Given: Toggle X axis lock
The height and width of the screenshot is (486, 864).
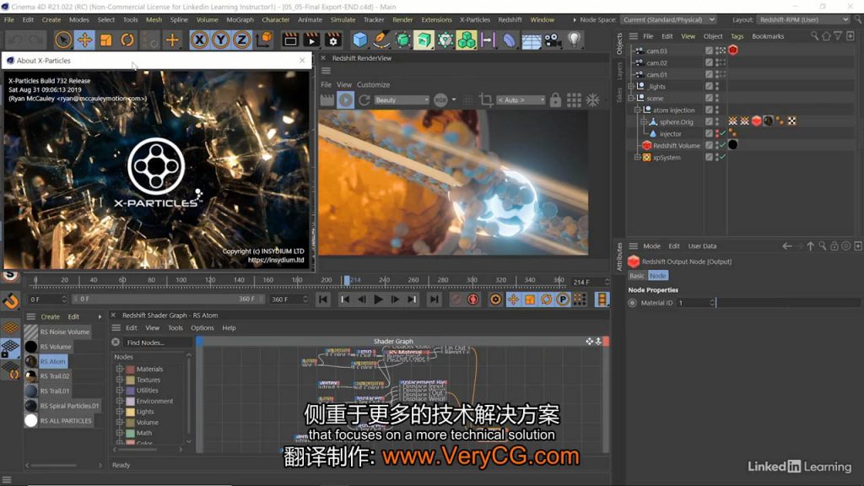Looking at the screenshot, I should click(199, 40).
